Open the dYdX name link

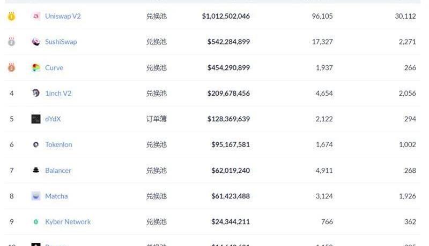pyautogui.click(x=53, y=119)
